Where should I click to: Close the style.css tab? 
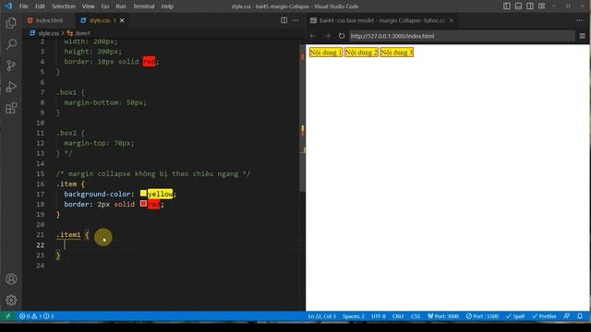pyautogui.click(x=122, y=20)
